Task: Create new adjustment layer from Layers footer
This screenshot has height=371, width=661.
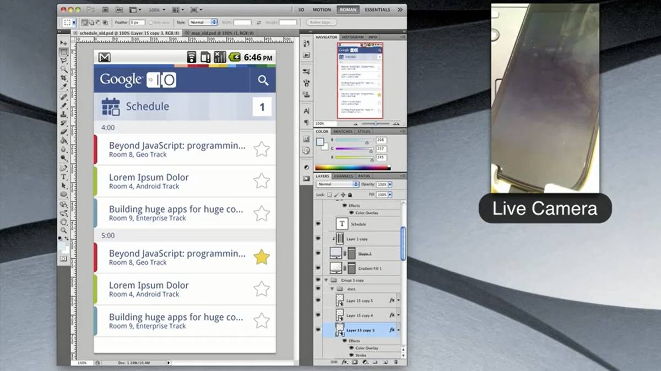Action: (365, 362)
